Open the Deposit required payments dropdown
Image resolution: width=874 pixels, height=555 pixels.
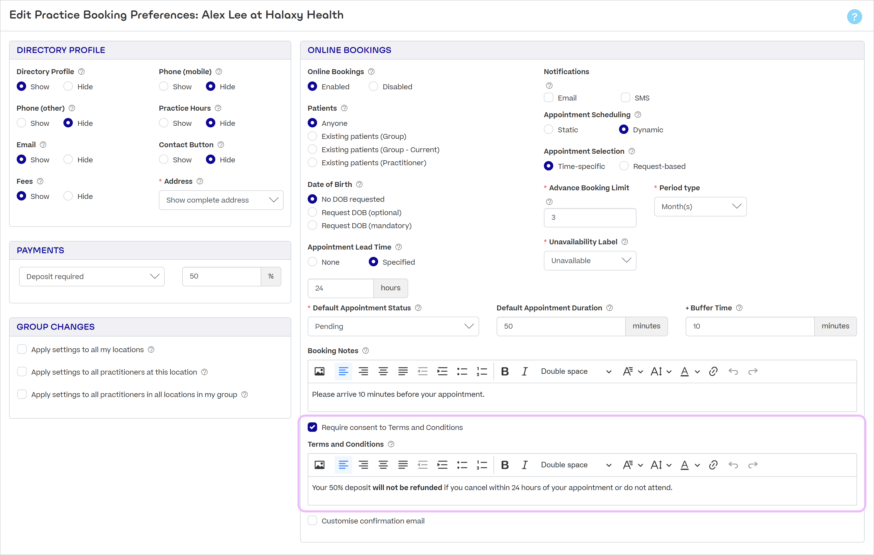(91, 277)
